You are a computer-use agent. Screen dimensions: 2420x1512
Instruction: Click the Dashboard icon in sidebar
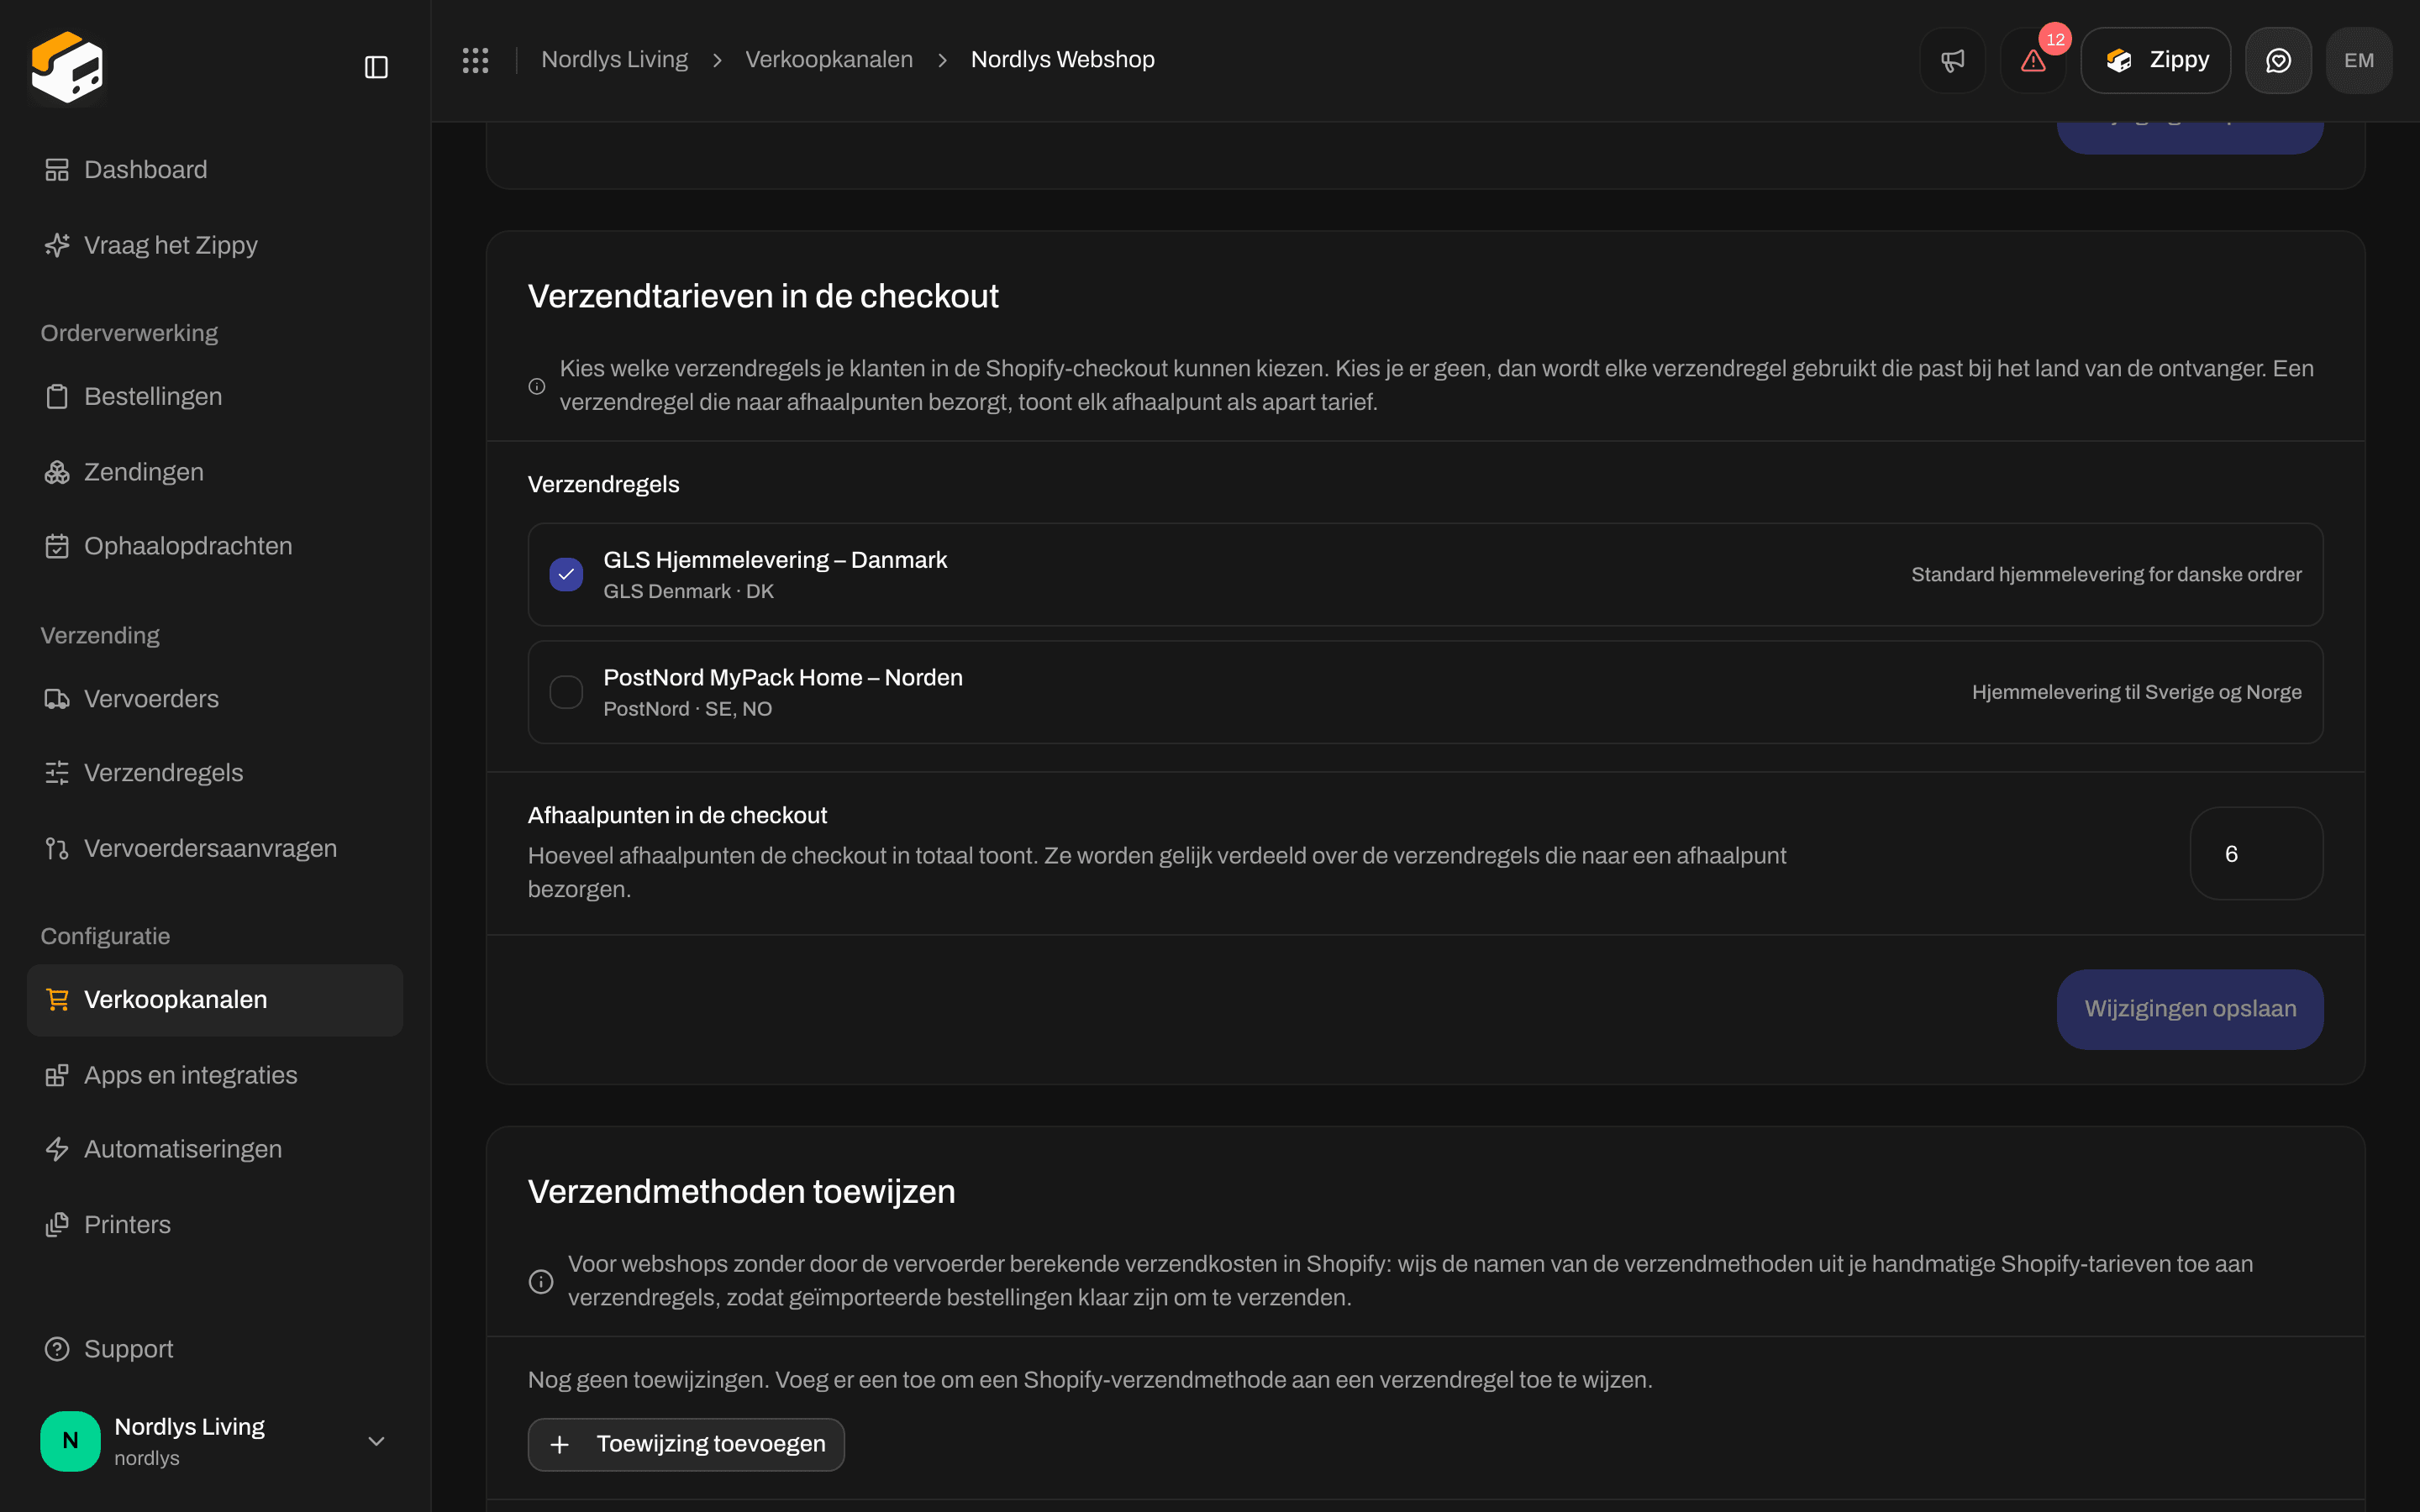click(57, 170)
